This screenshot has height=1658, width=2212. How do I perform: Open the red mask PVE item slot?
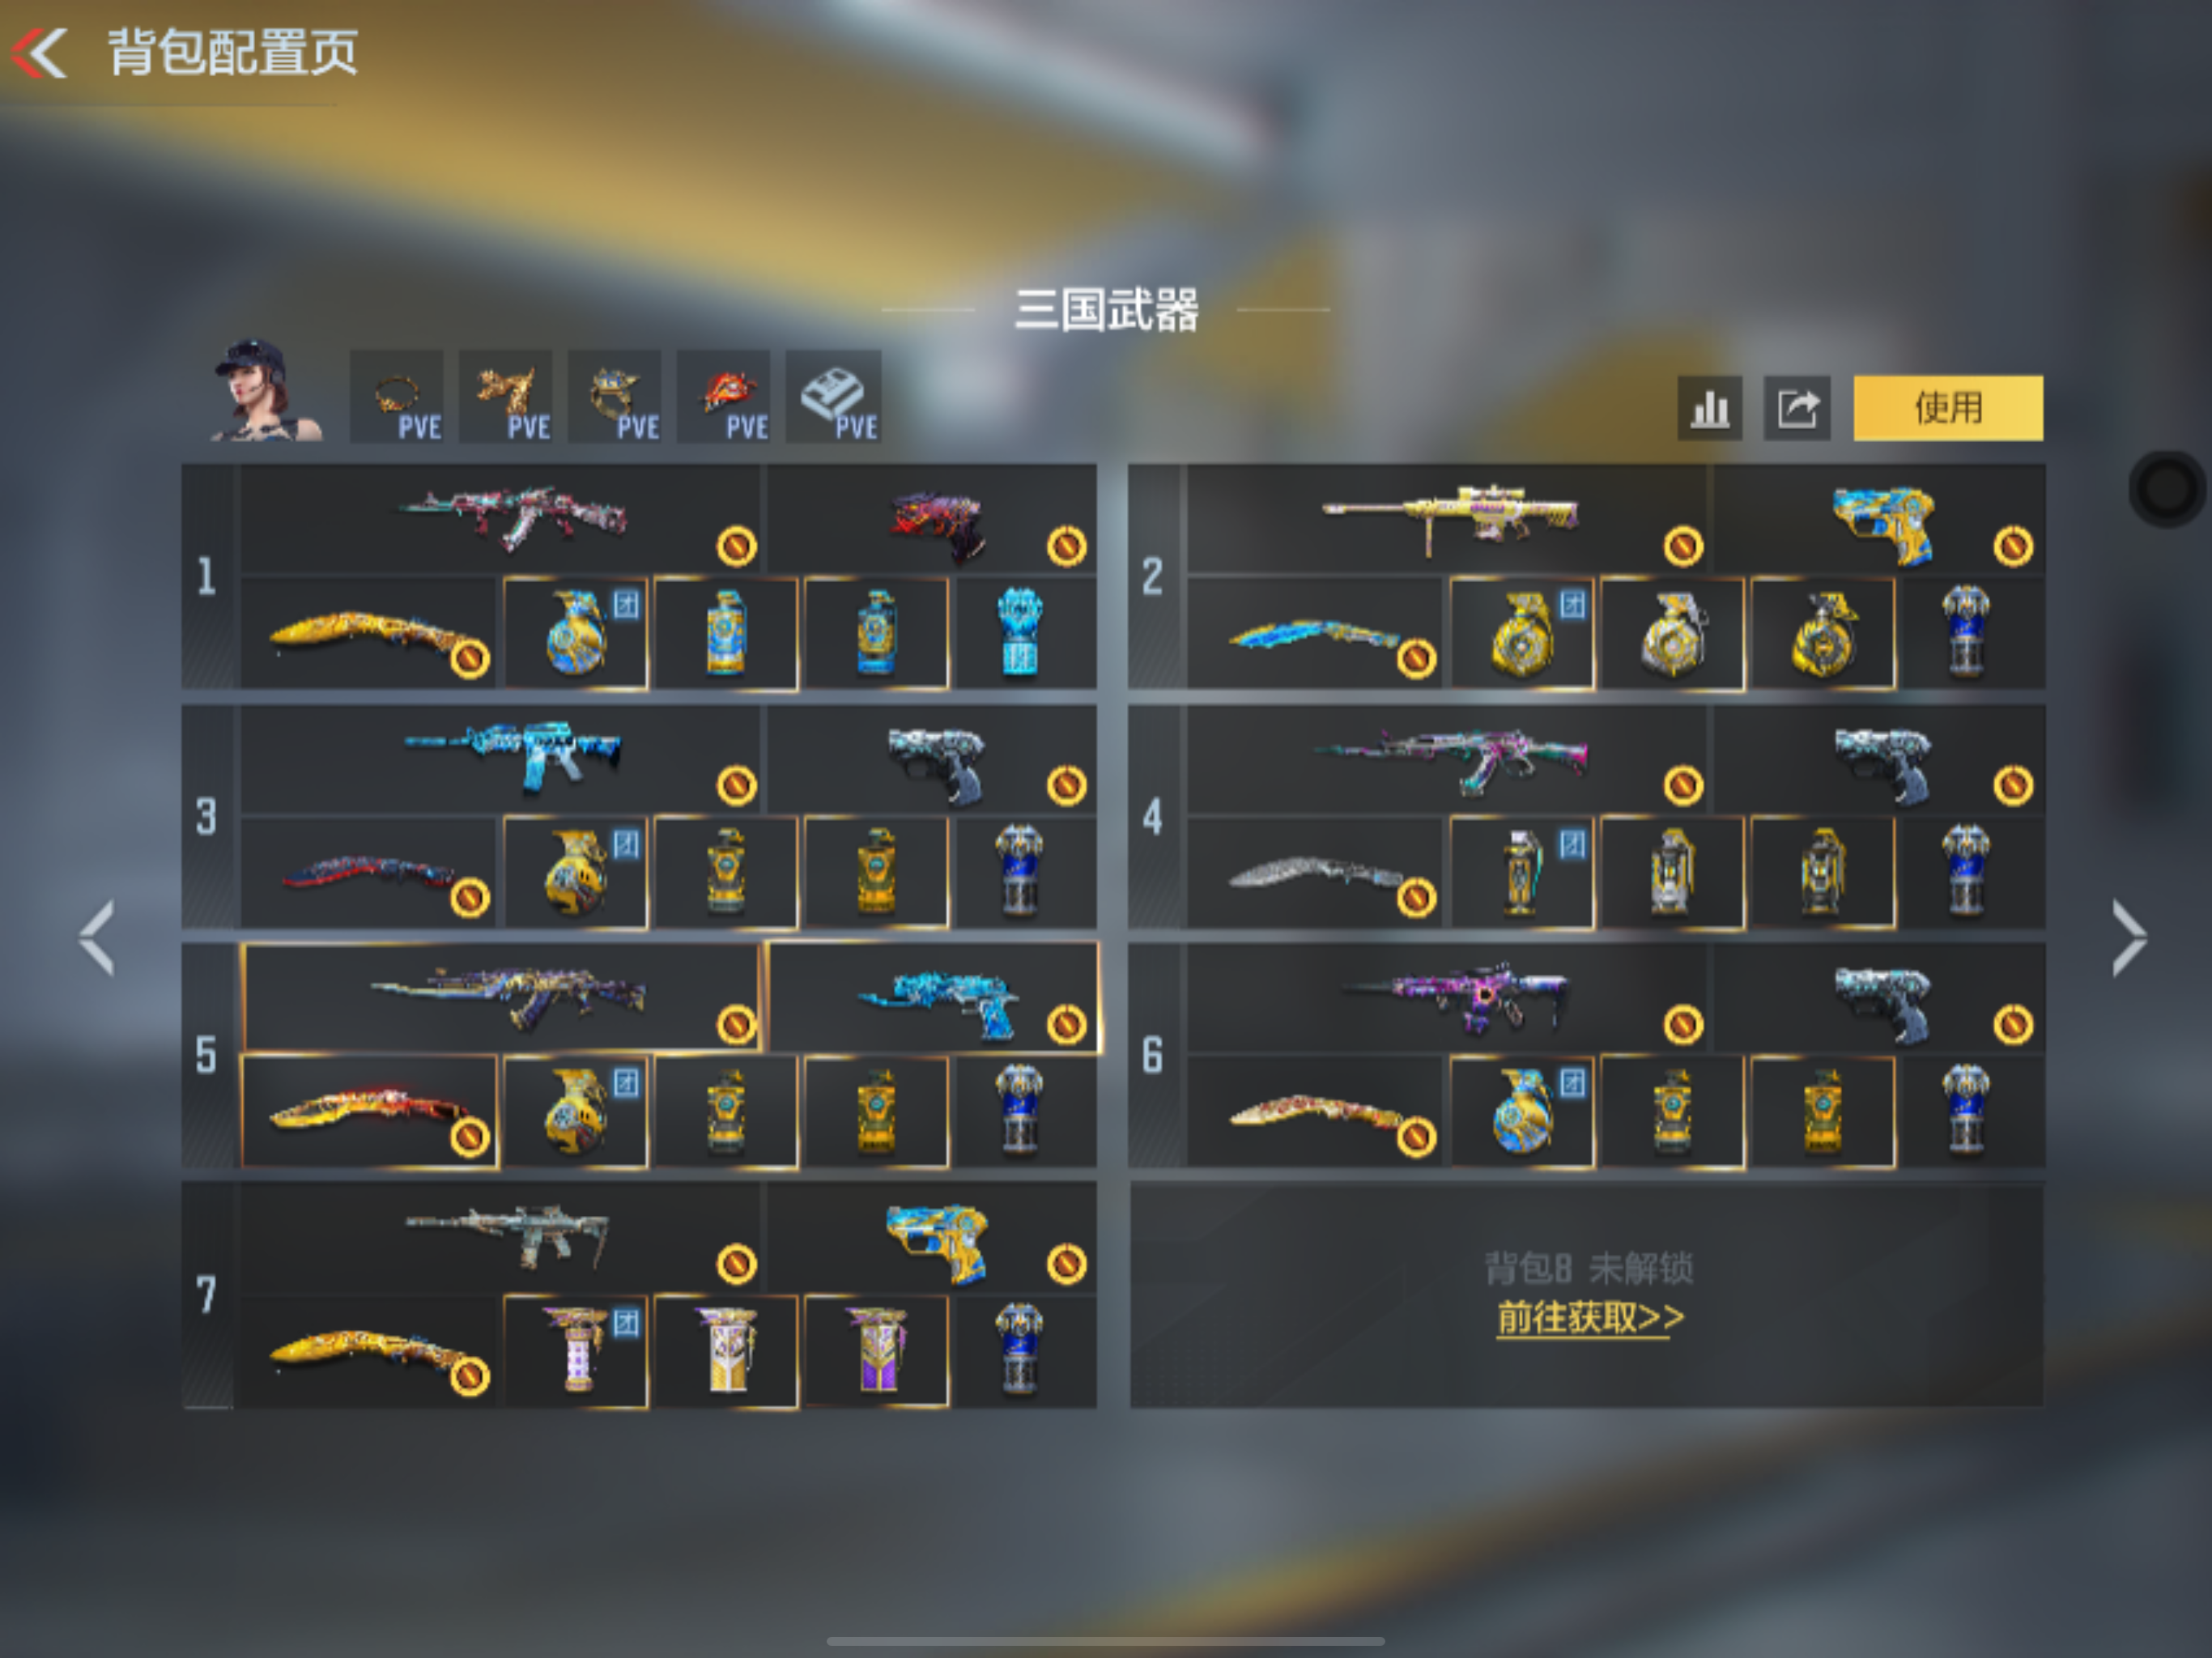[x=723, y=397]
